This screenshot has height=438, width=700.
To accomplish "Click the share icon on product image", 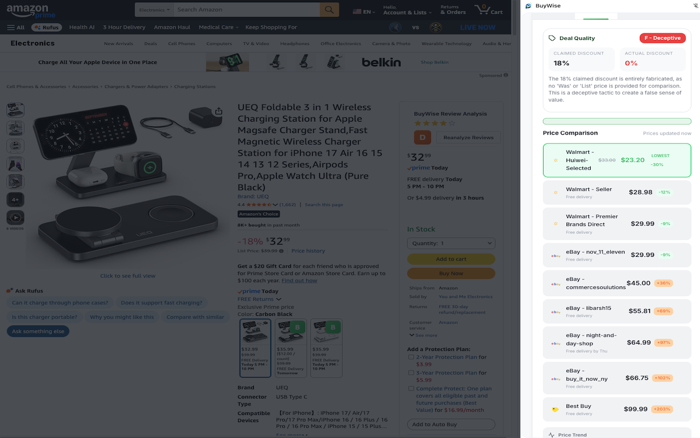I will [x=219, y=111].
